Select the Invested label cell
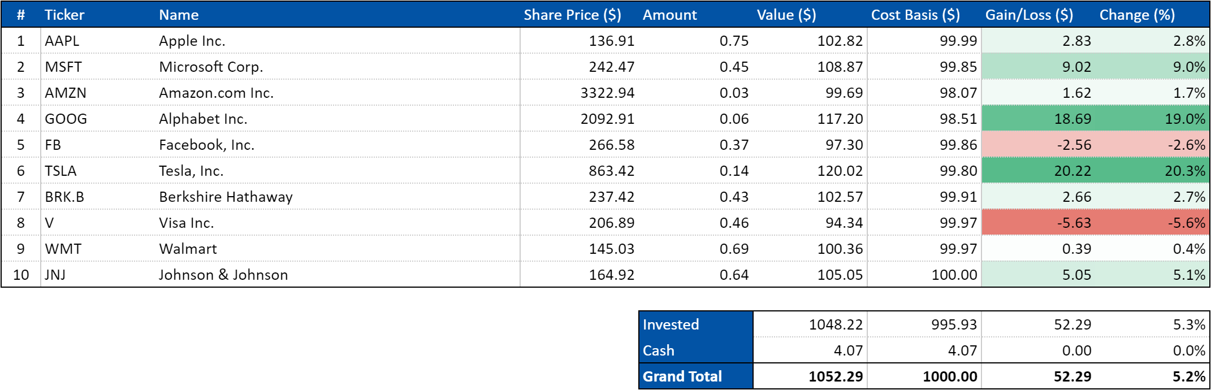1211x390 pixels. tap(696, 324)
